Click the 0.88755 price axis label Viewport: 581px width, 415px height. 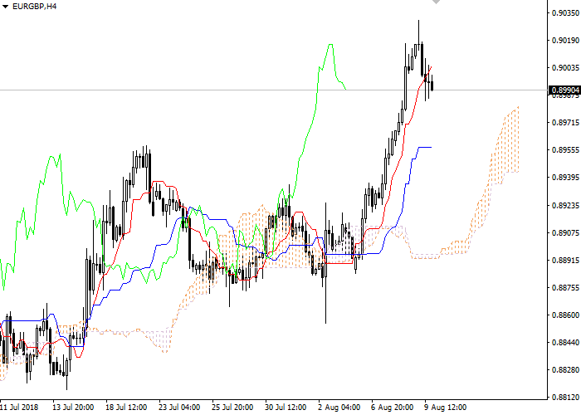565,288
